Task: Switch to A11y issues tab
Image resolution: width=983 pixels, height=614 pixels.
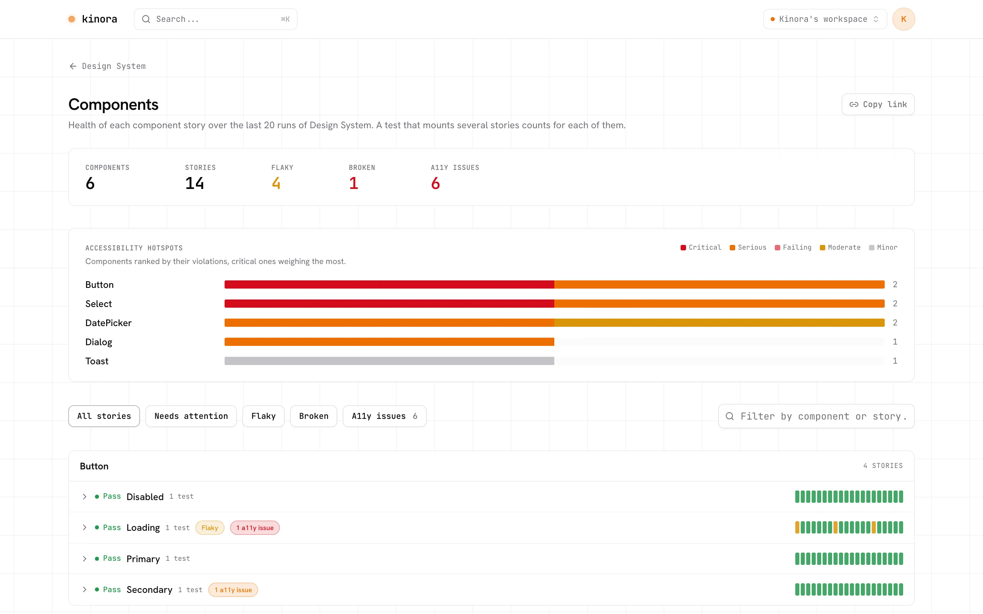Action: 384,416
